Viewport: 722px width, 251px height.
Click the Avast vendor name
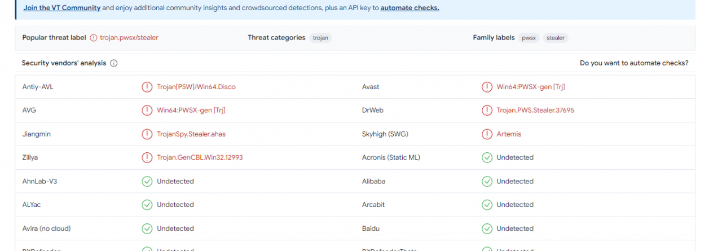click(371, 87)
